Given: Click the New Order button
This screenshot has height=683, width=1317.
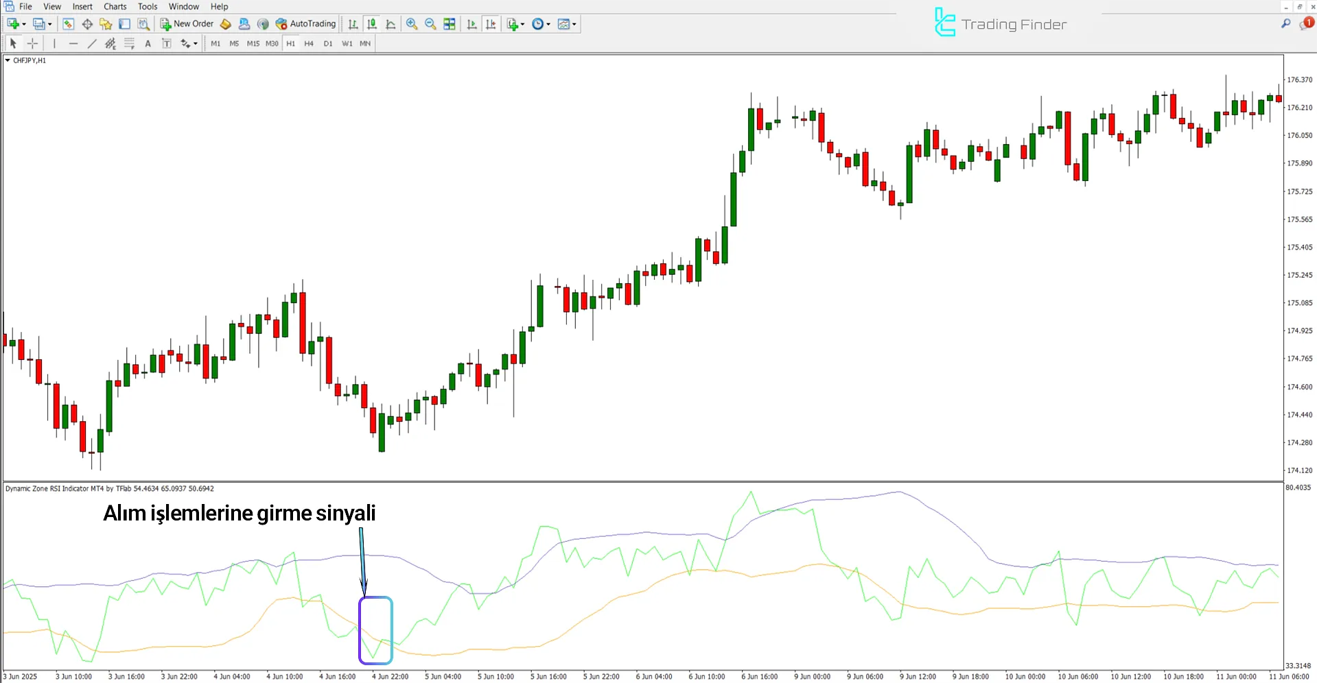Looking at the screenshot, I should click(x=187, y=24).
